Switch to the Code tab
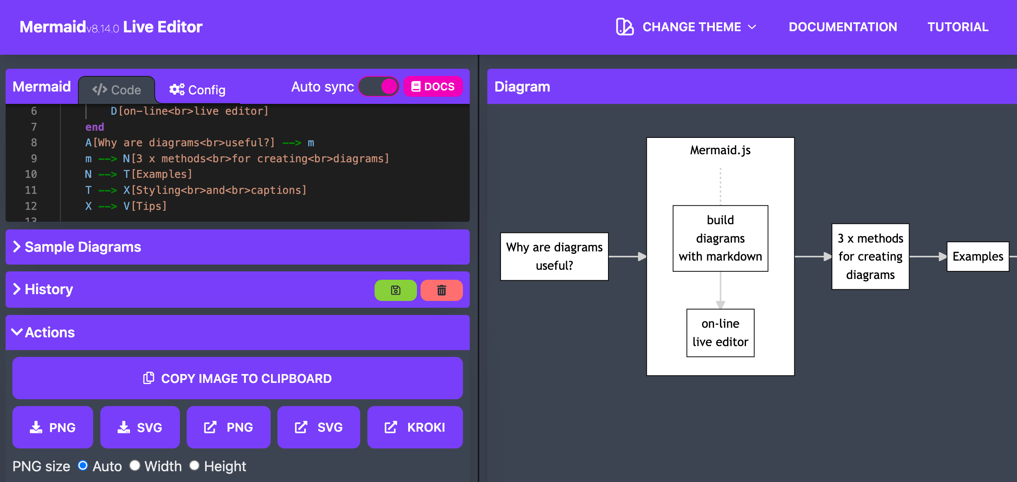This screenshot has width=1017, height=482. click(117, 90)
